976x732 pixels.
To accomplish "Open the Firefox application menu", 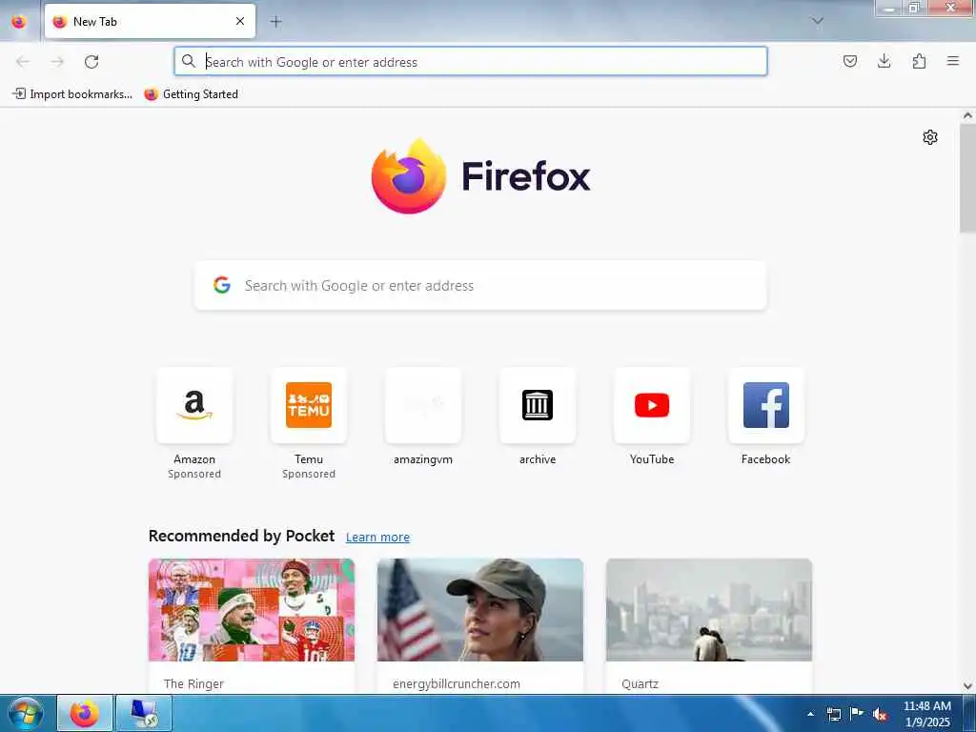I will pyautogui.click(x=952, y=61).
